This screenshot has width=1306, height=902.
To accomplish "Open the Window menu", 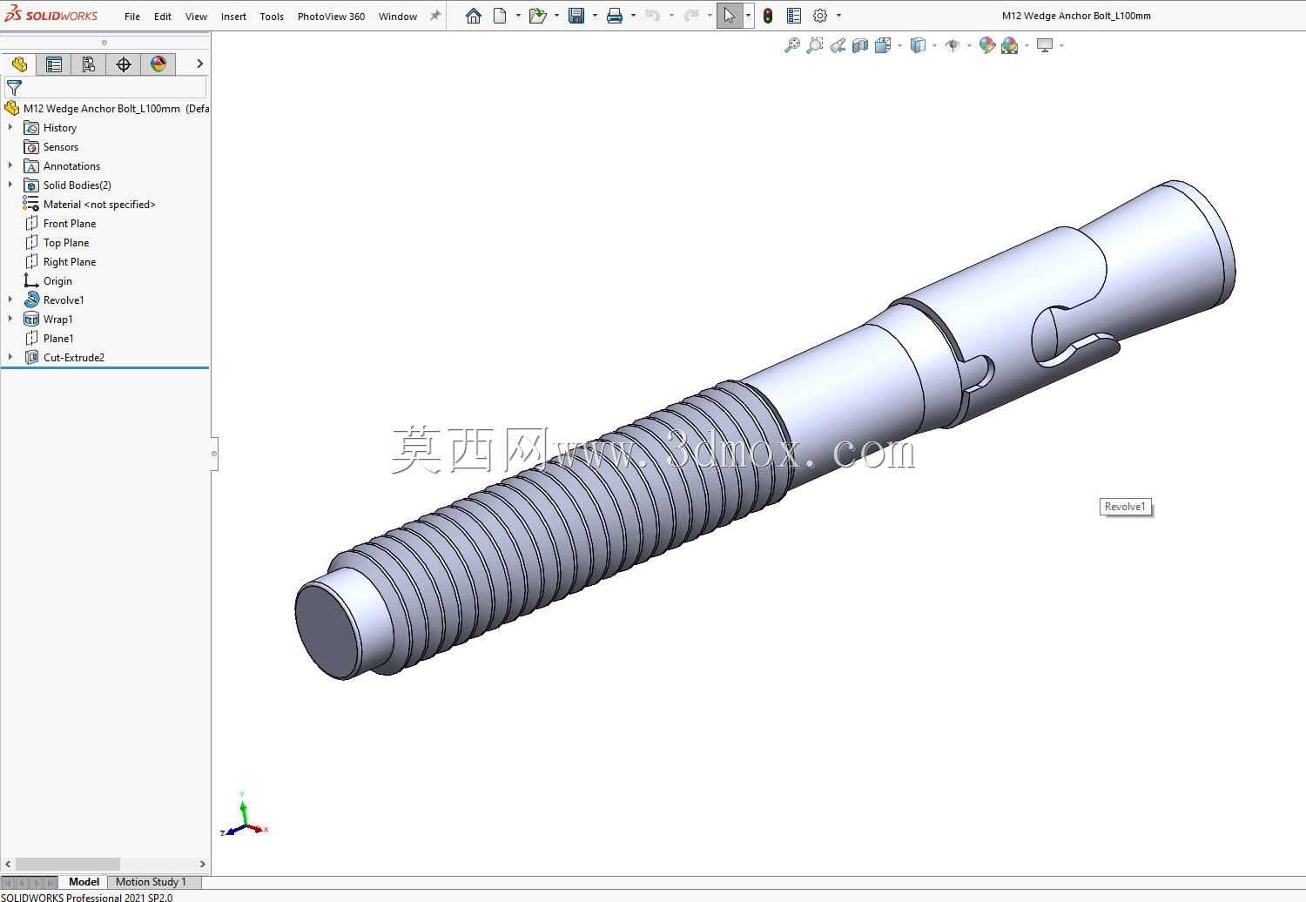I will (x=398, y=16).
